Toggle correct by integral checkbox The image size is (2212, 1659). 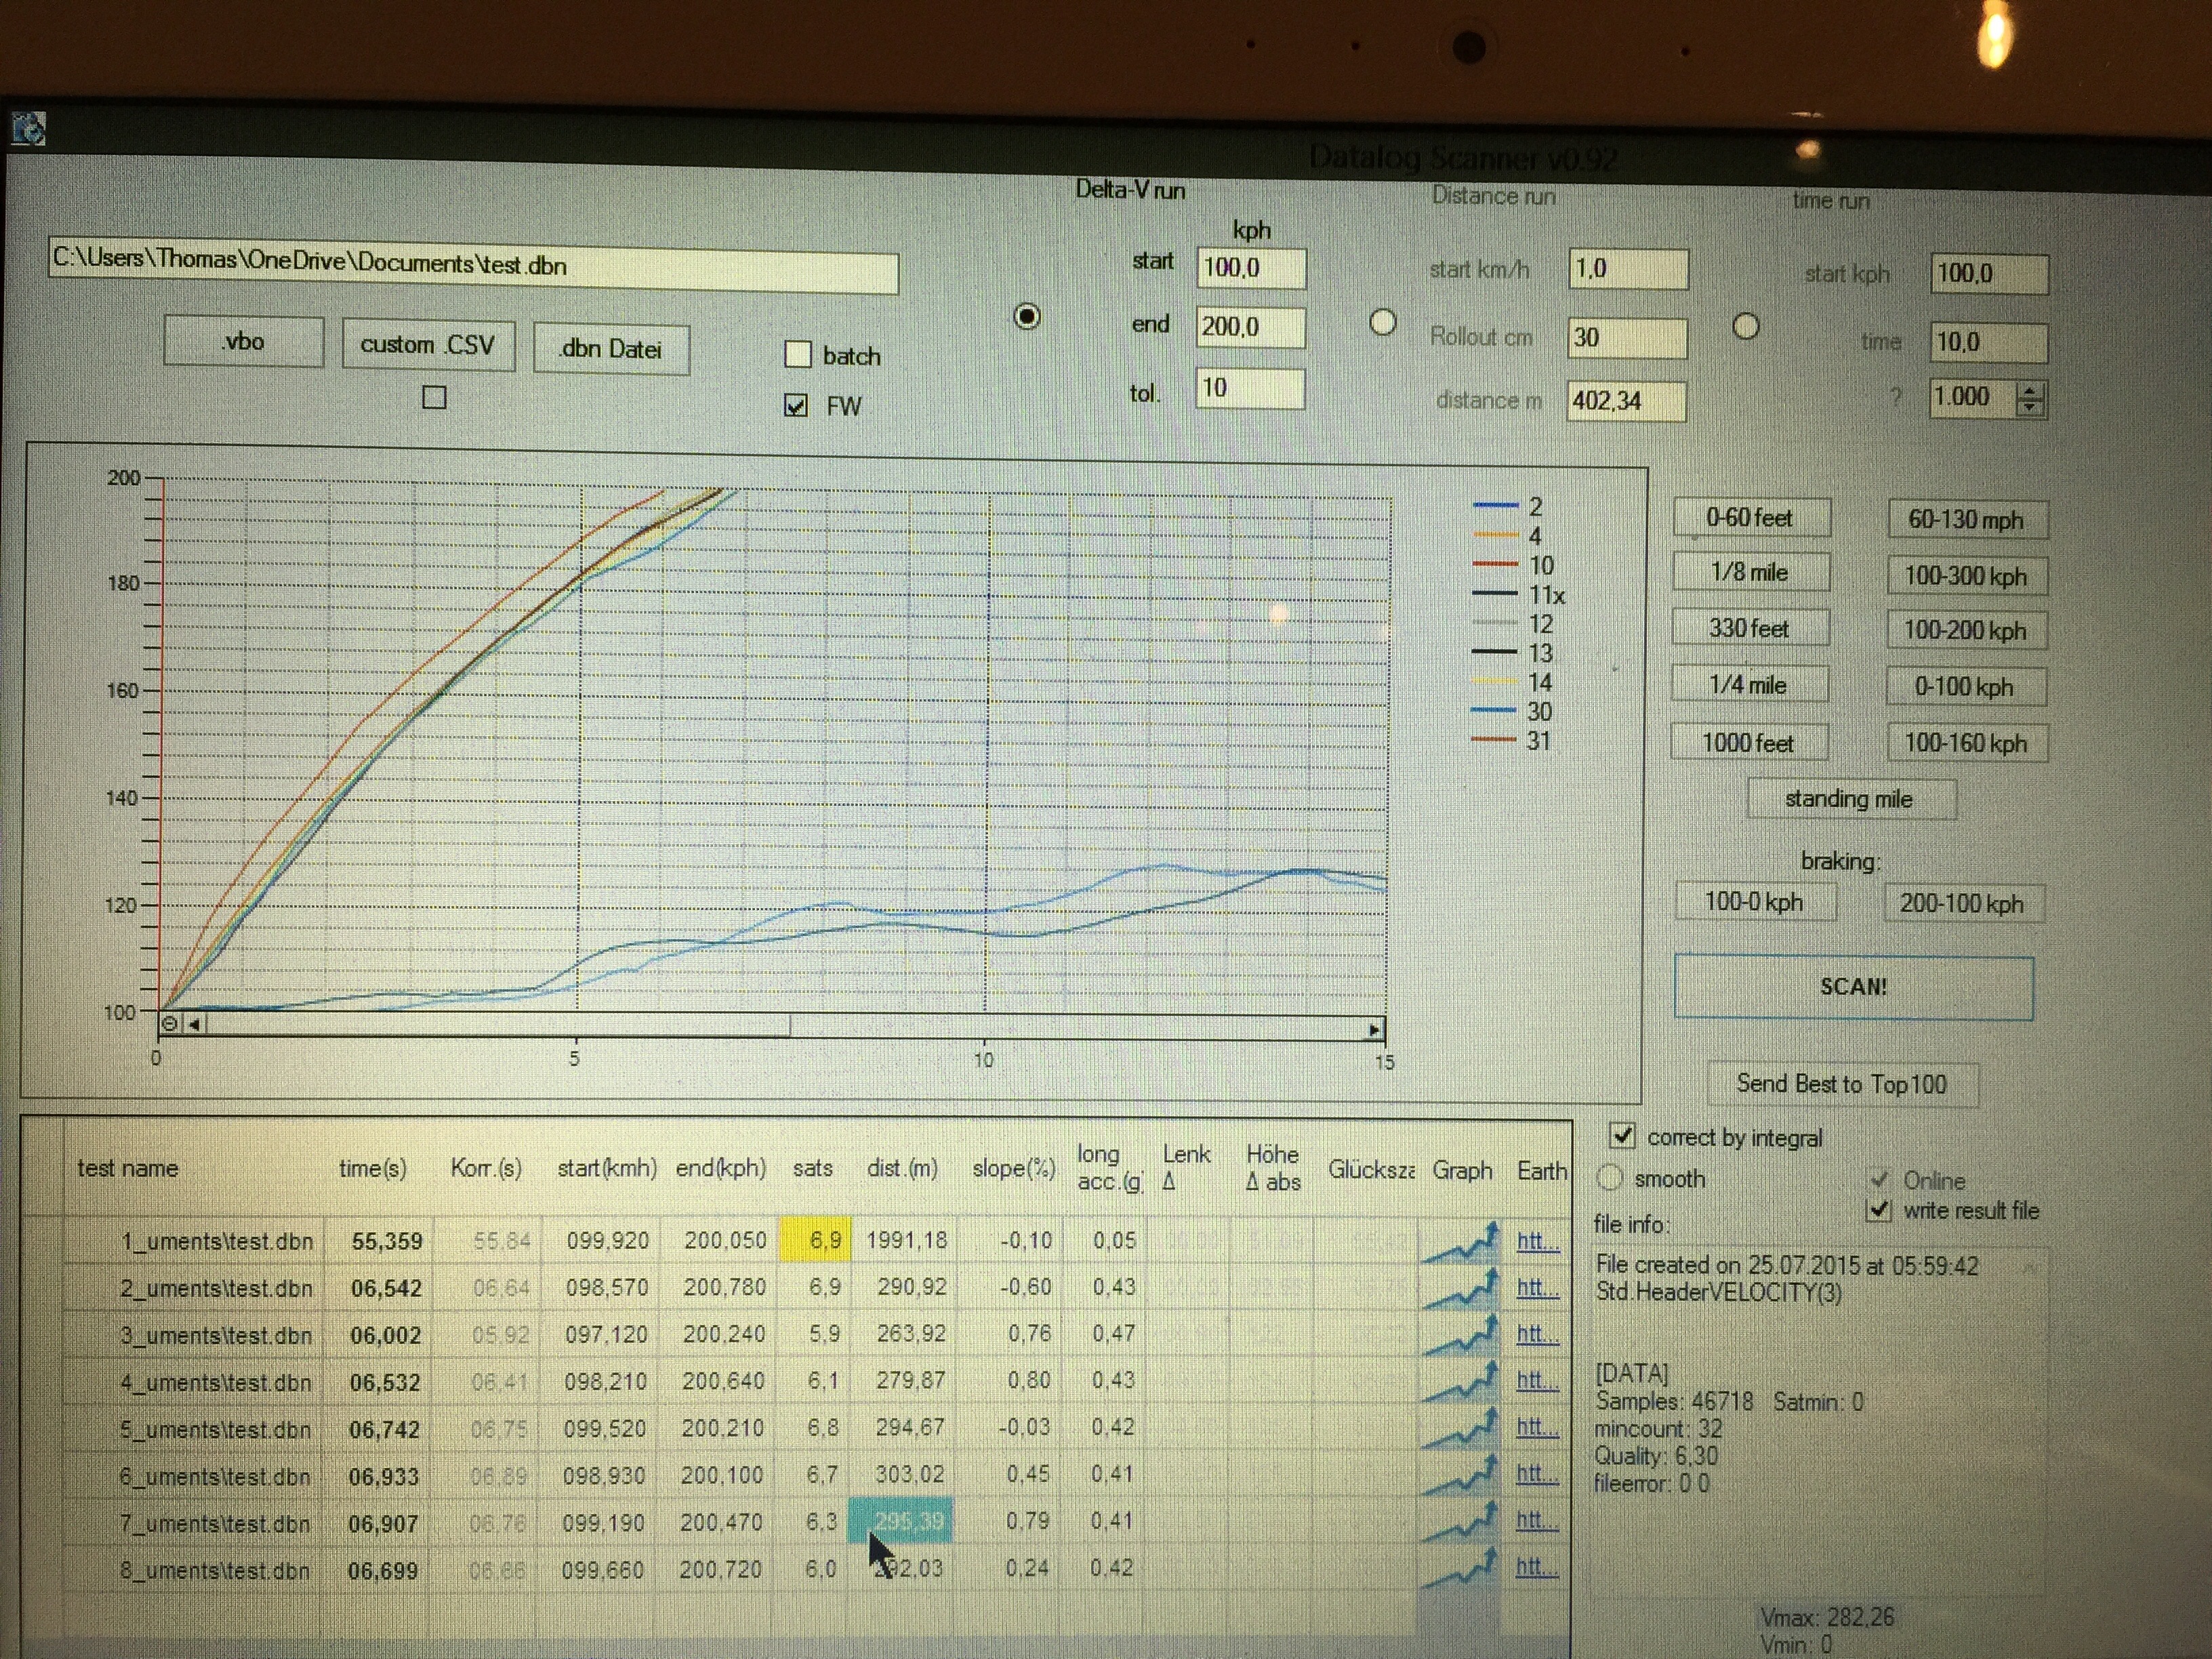pyautogui.click(x=1622, y=1136)
